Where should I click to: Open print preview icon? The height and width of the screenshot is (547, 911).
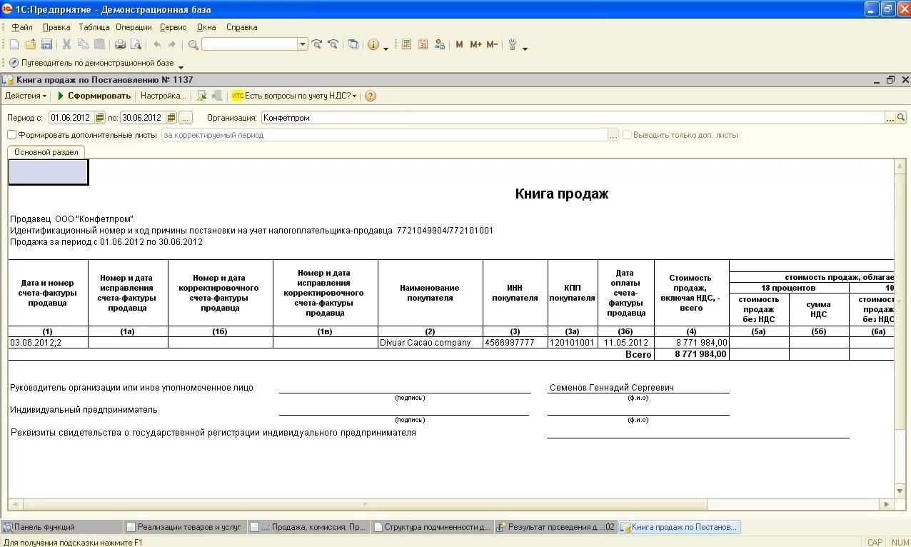point(136,44)
